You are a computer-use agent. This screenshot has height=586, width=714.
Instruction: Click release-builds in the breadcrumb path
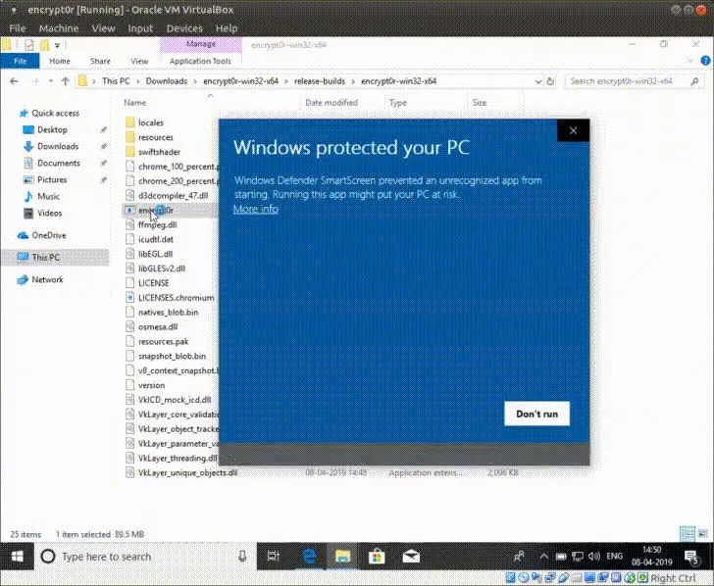click(x=320, y=81)
